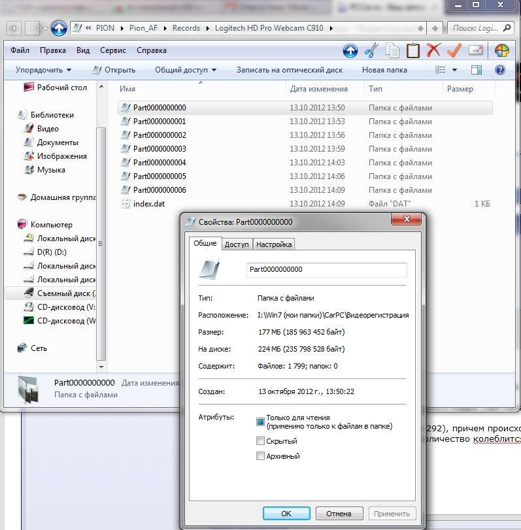The height and width of the screenshot is (530, 521).
Task: Click the 'Новая папка' button
Action: (384, 70)
